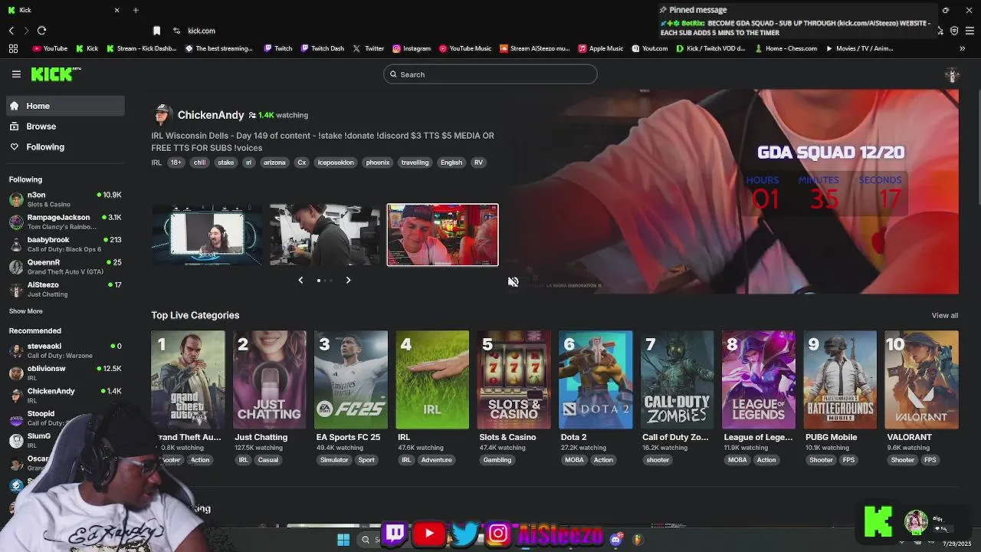Open steveaoki in Recommended list
Image resolution: width=981 pixels, height=552 pixels.
pos(65,350)
